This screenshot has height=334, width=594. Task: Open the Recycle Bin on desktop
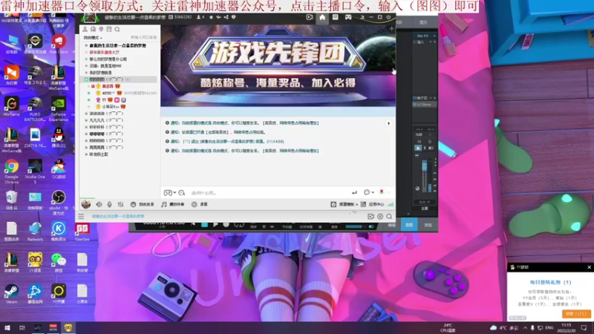pyautogui.click(x=11, y=200)
